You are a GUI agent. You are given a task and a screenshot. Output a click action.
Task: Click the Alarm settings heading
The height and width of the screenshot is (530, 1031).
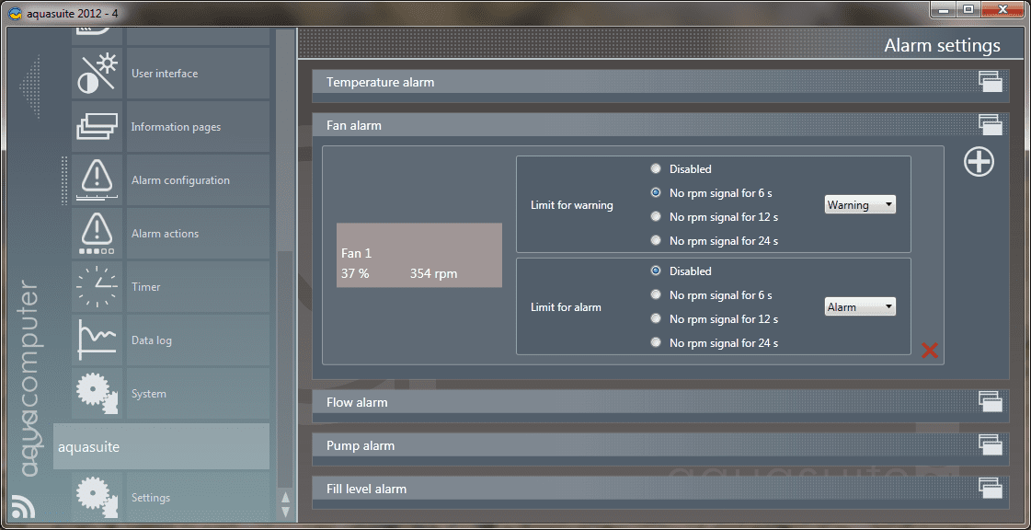pyautogui.click(x=942, y=45)
